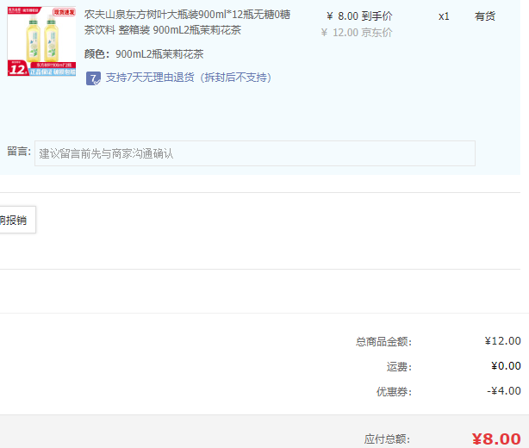Focus the 留言 message input field

tap(255, 153)
